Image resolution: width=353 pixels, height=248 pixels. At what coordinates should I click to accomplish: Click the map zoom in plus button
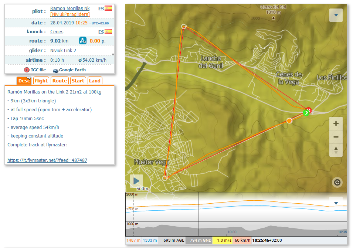(336, 124)
